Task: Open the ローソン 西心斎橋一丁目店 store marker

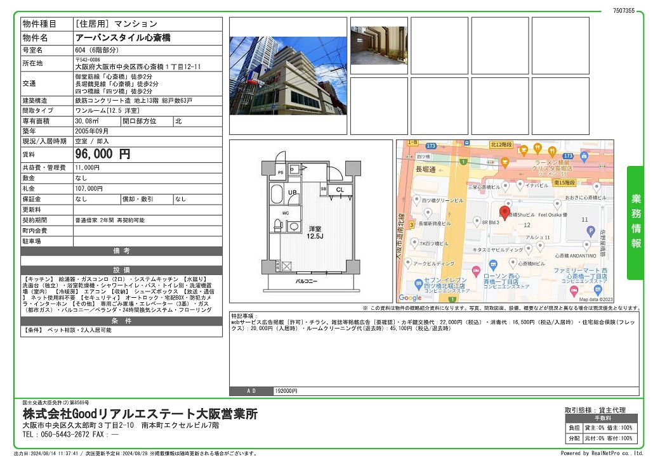Action: click(x=493, y=265)
